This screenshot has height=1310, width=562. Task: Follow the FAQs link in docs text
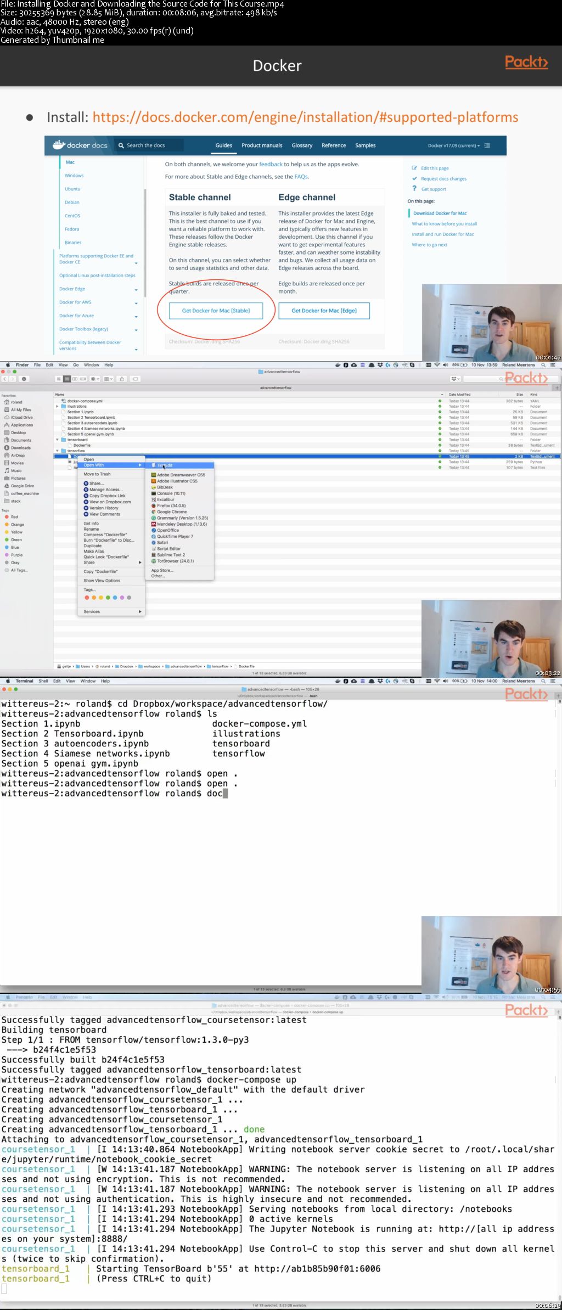click(x=301, y=177)
